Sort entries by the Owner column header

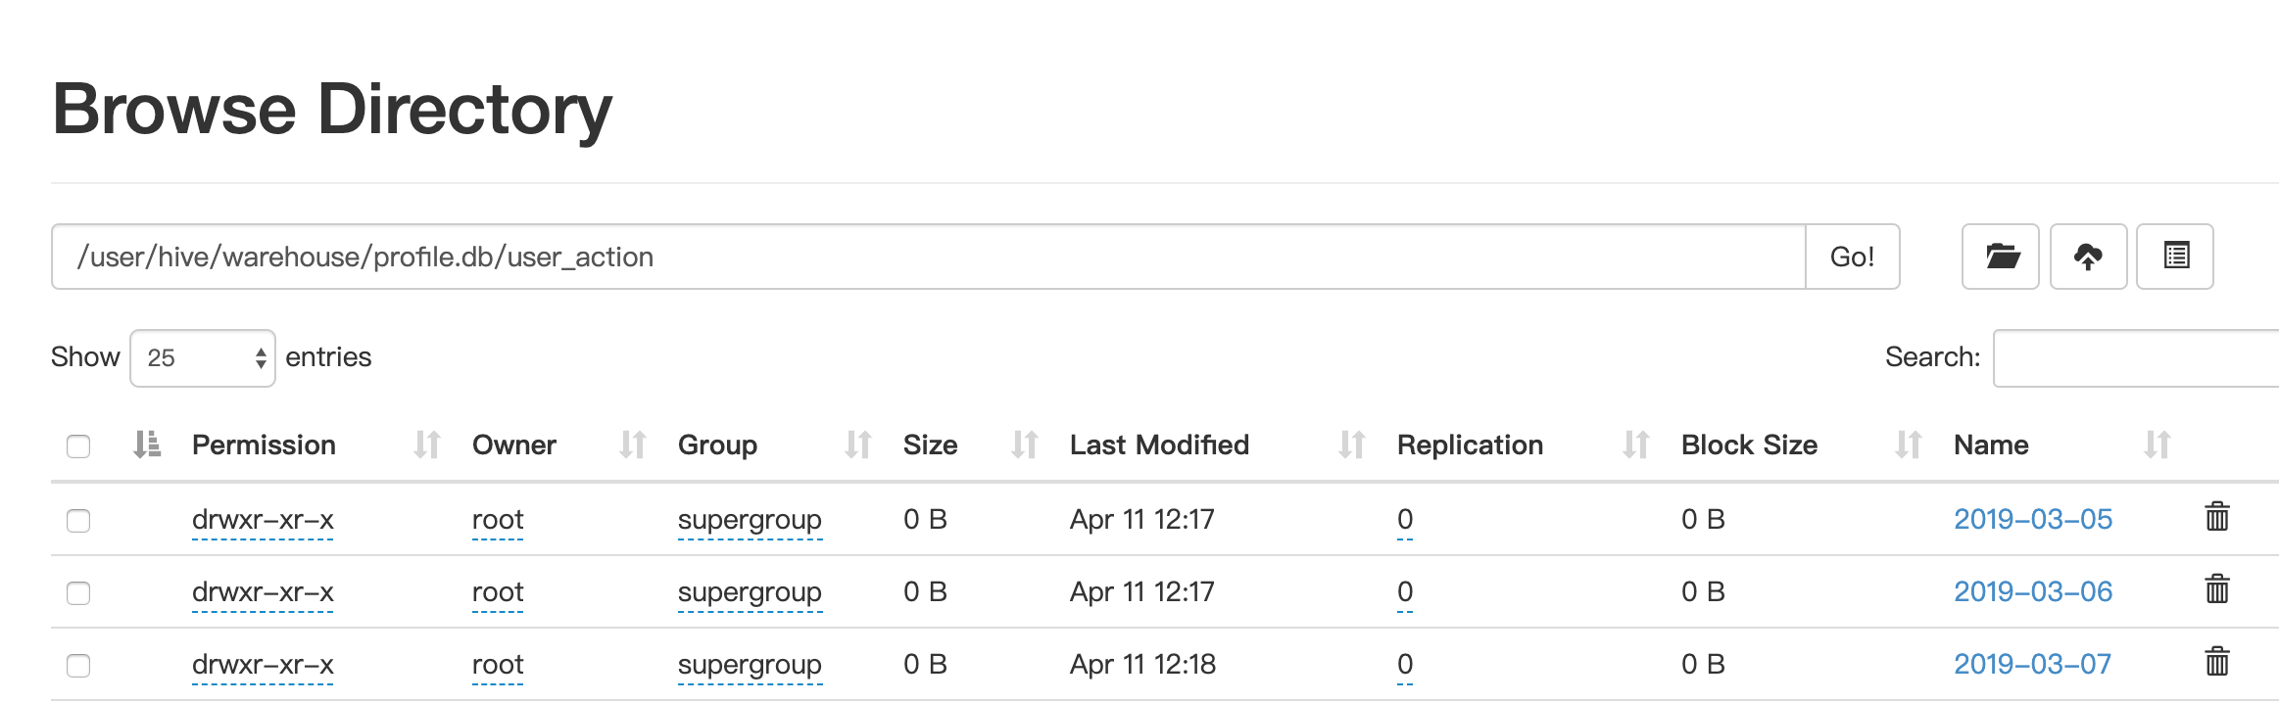[514, 445]
